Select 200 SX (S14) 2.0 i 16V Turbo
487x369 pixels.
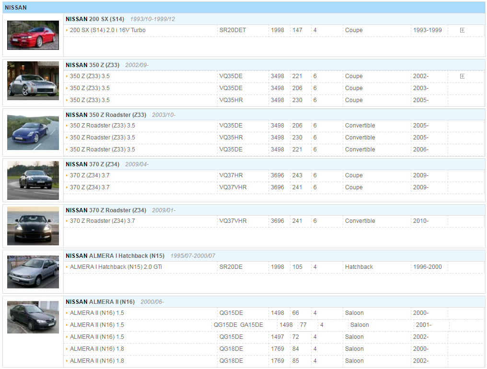pos(107,30)
